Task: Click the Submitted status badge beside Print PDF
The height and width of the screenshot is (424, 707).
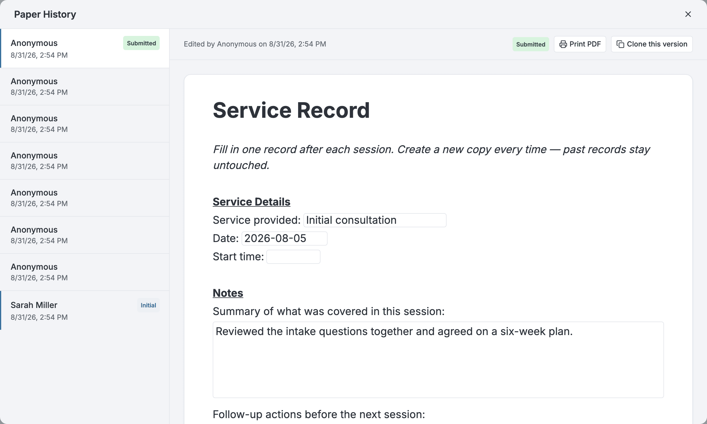Action: tap(531, 44)
